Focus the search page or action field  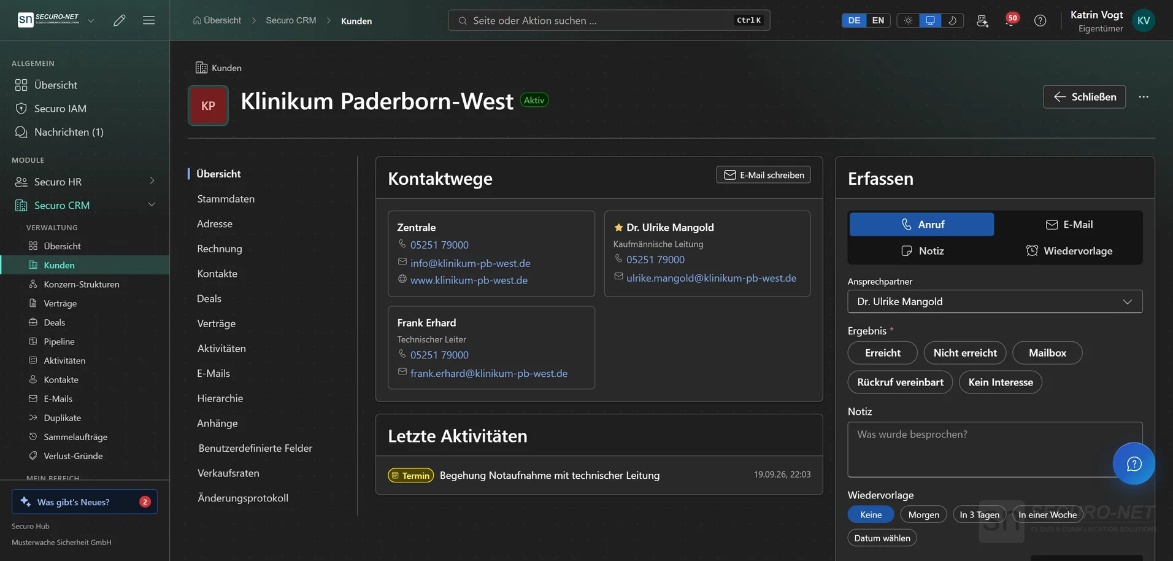pos(609,20)
